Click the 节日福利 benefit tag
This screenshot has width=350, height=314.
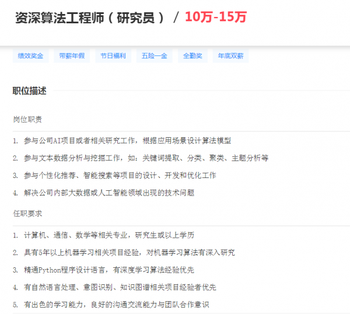point(113,56)
